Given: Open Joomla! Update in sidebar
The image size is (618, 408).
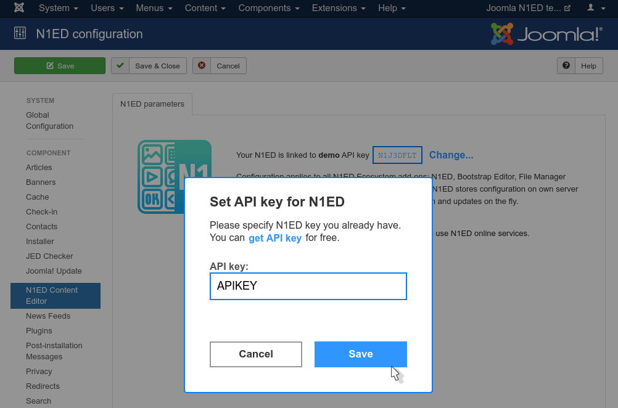Looking at the screenshot, I should coord(54,271).
